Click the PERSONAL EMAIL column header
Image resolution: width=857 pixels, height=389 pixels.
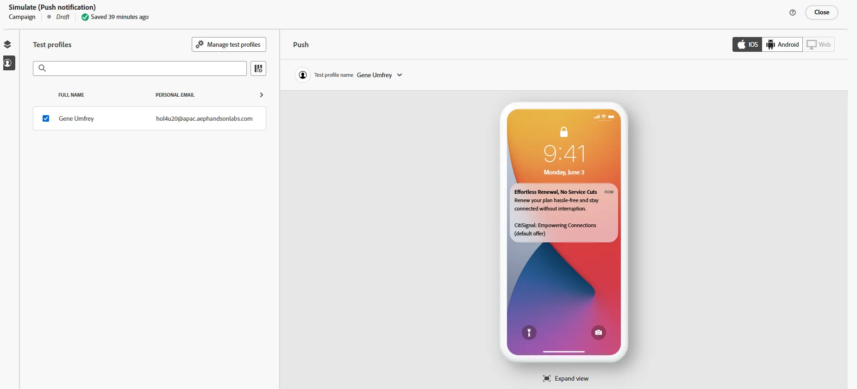point(175,95)
